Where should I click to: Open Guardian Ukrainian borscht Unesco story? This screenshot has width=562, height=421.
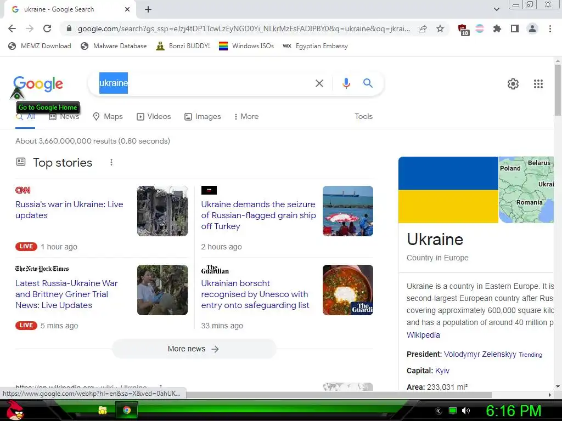pyautogui.click(x=255, y=294)
